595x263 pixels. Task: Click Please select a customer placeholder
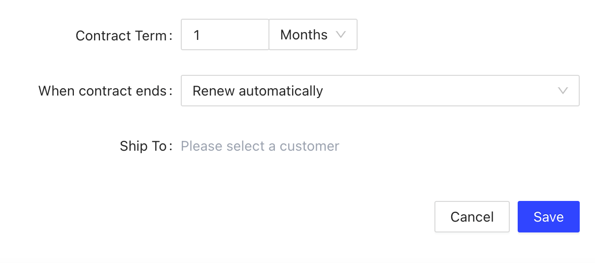(260, 146)
